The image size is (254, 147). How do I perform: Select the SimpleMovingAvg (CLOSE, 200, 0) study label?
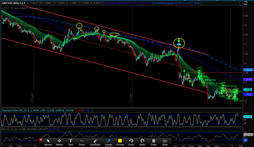point(122,3)
